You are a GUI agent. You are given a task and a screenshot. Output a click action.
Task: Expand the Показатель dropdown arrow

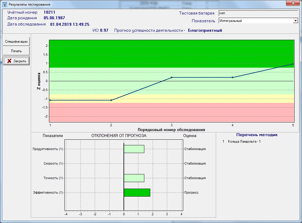(295, 21)
